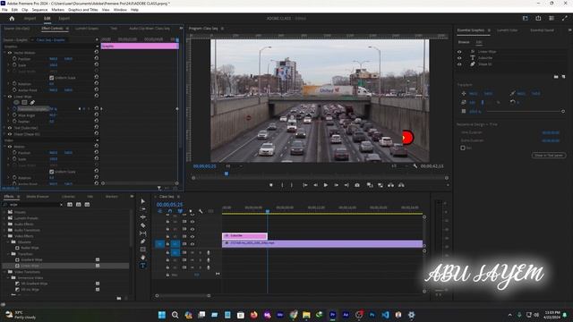Screen dimensions: 573x322
Task: Toggle Linear Wipe effect in Effect Controls
Action: click(x=10, y=97)
